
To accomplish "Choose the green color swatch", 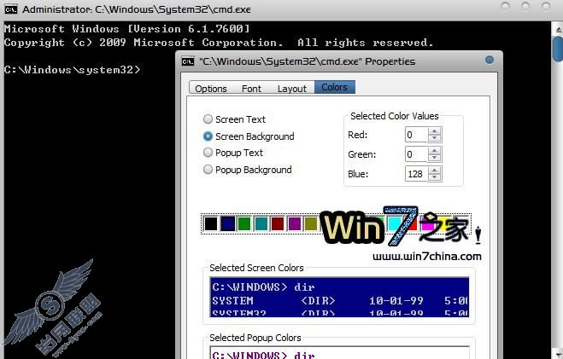I will click(x=244, y=224).
